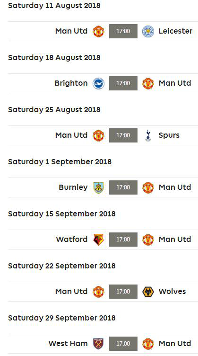Click the Watford club crest

point(99,240)
